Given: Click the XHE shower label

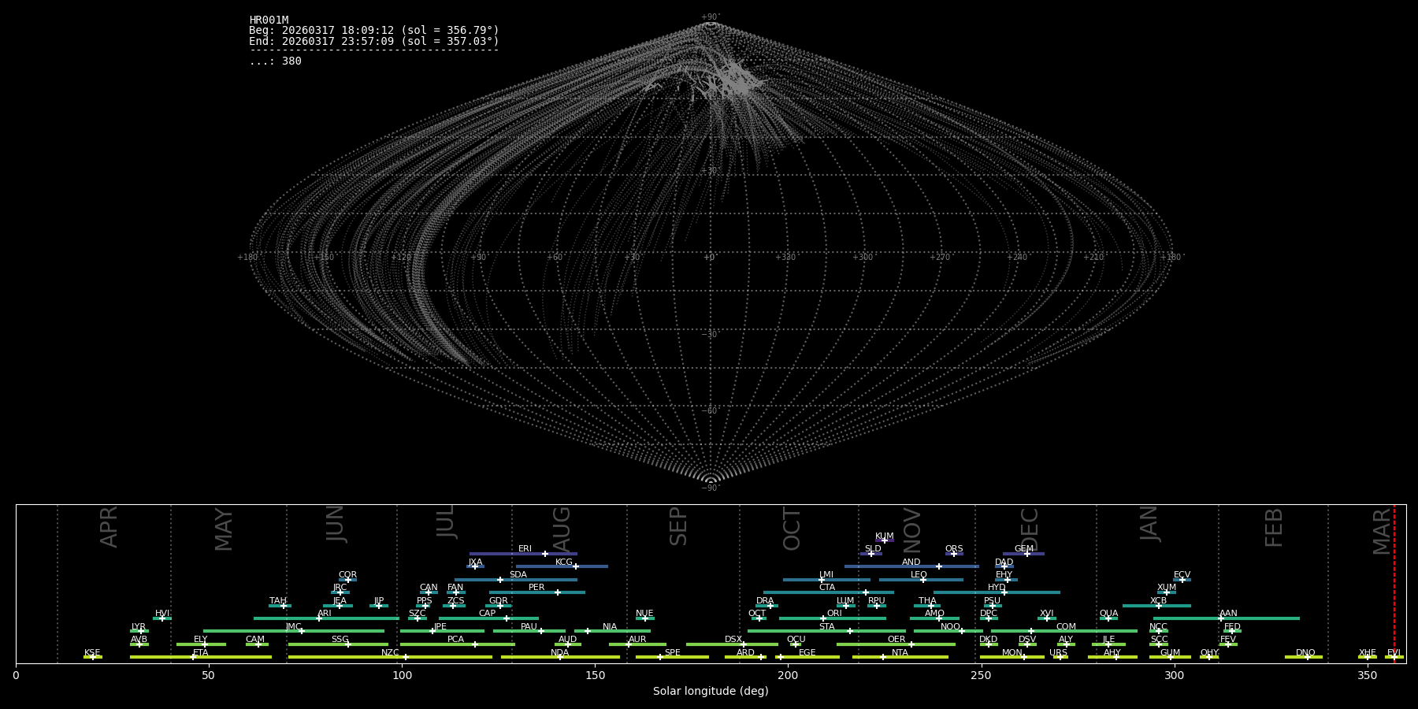Looking at the screenshot, I should pyautogui.click(x=1367, y=653).
